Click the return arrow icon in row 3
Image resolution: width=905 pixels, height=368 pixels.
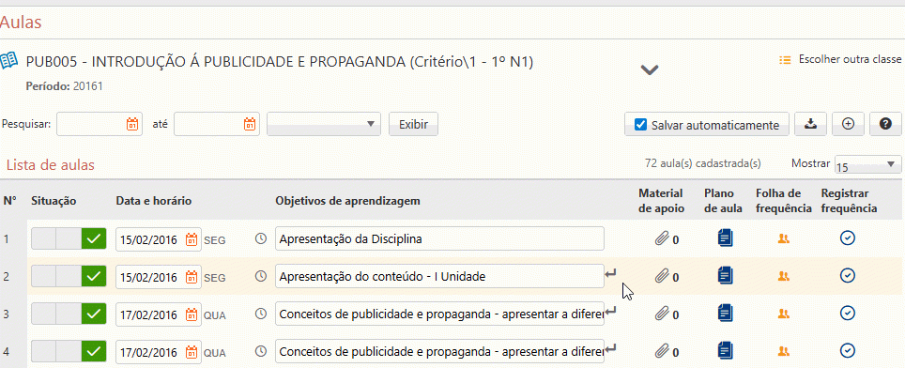pyautogui.click(x=610, y=311)
